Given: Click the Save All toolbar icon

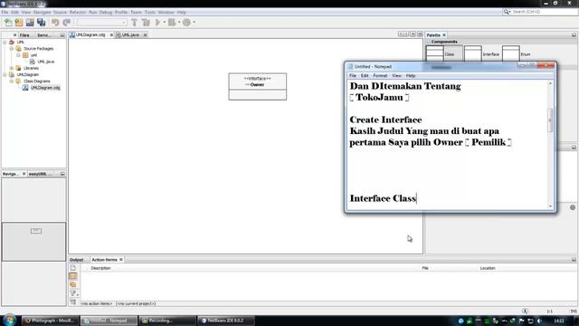Looking at the screenshot, I should [x=41, y=23].
